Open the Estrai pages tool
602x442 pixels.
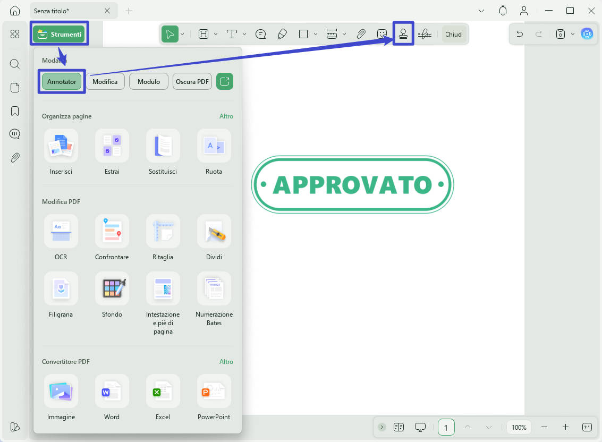click(112, 152)
